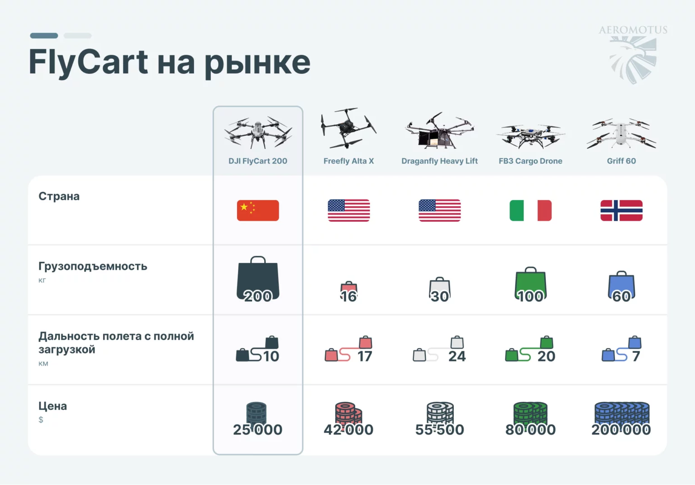Viewport: 695px width, 485px height.
Task: Click the Draganfly Heavy Lift label
Action: 439,161
